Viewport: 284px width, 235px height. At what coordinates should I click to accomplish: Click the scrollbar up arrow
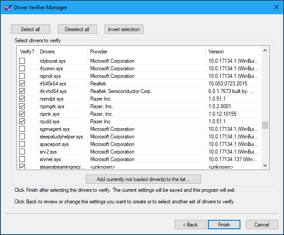(x=265, y=51)
